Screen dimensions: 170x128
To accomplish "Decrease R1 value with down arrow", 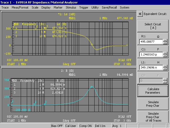I will click(x=165, y=43).
